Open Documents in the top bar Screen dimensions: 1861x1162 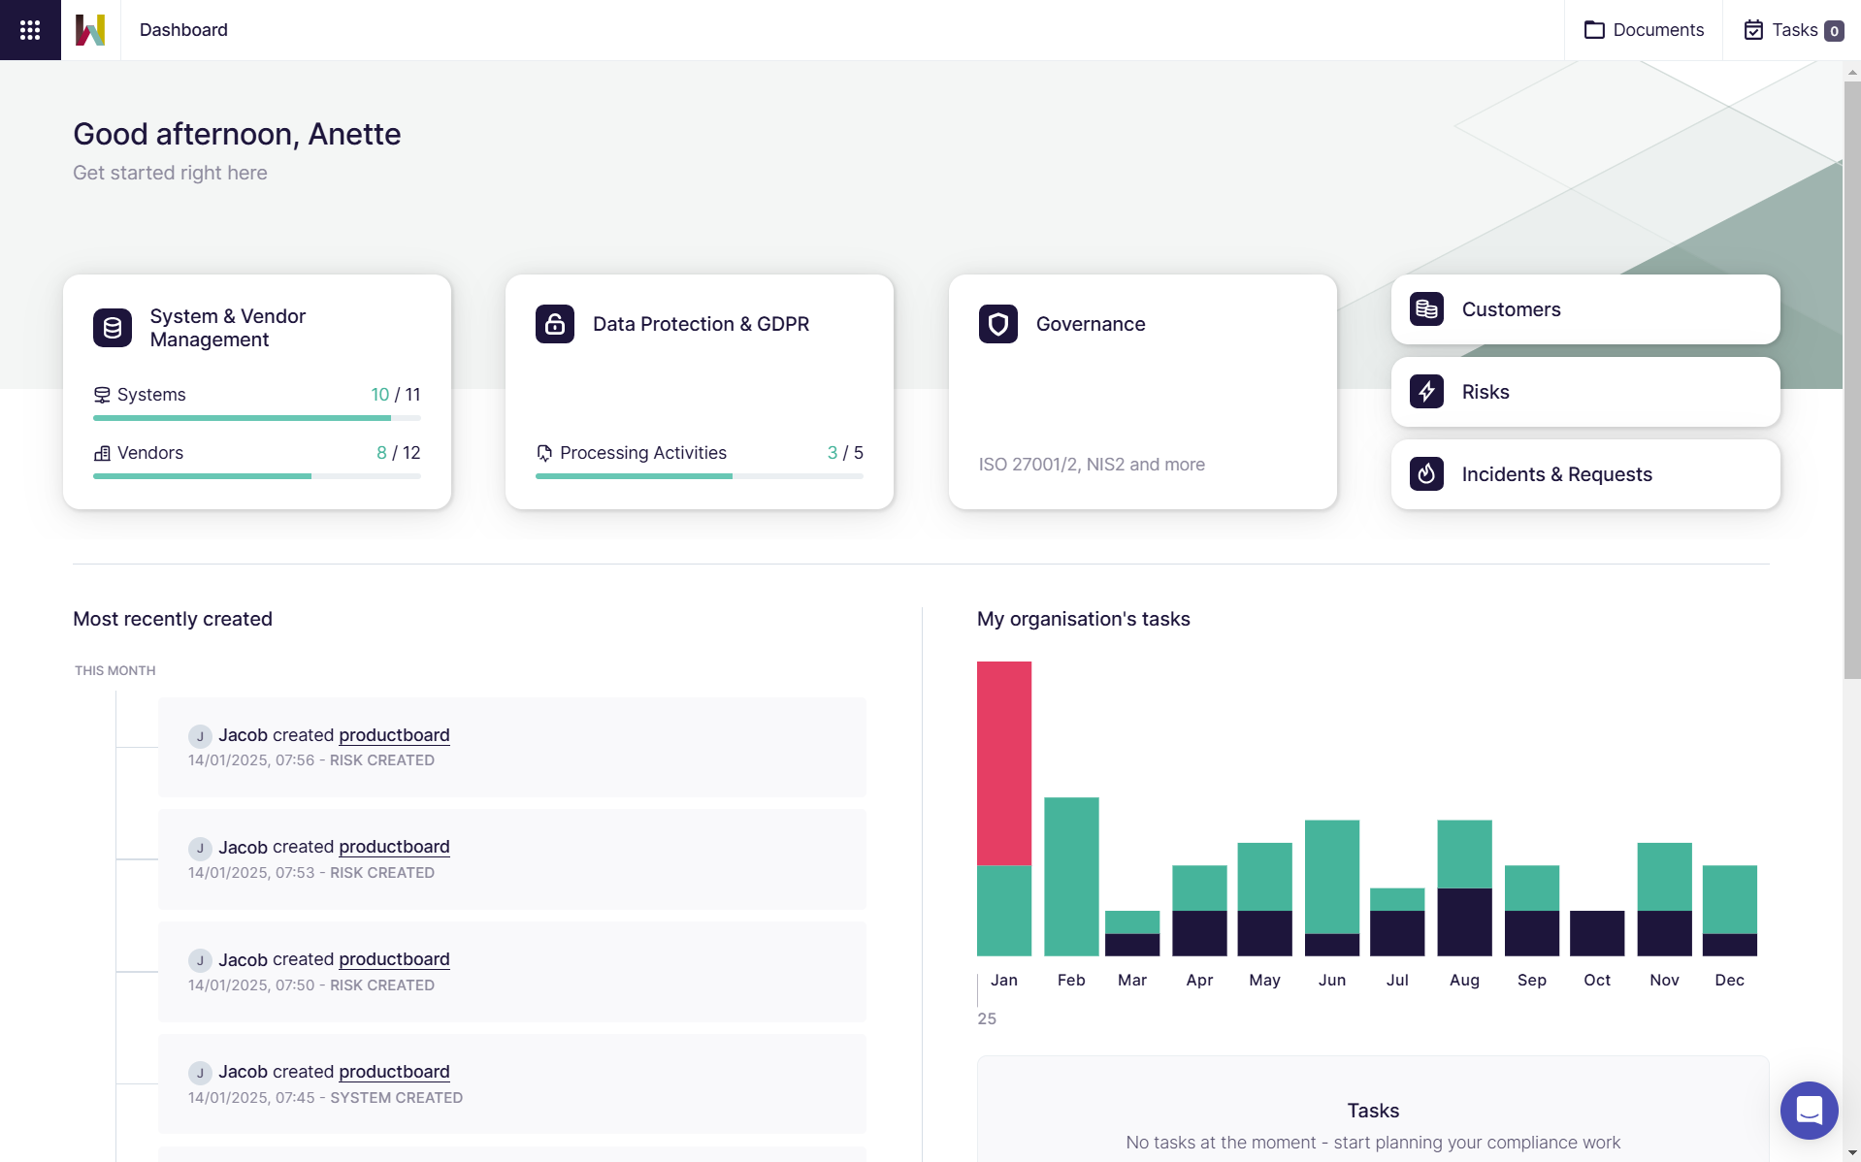[1644, 30]
